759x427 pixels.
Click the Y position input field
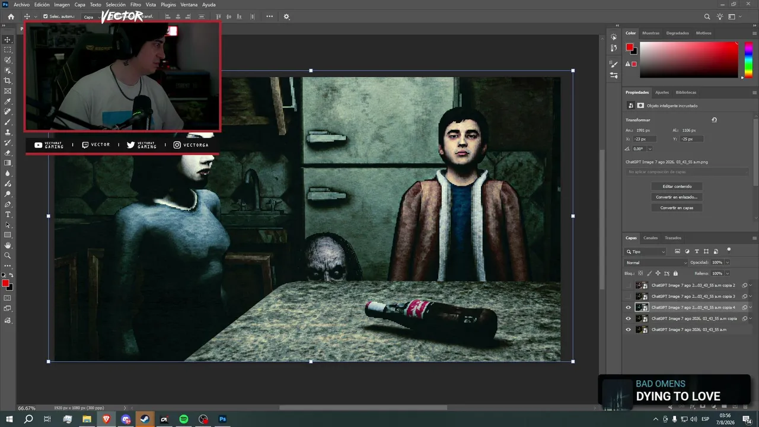point(691,139)
